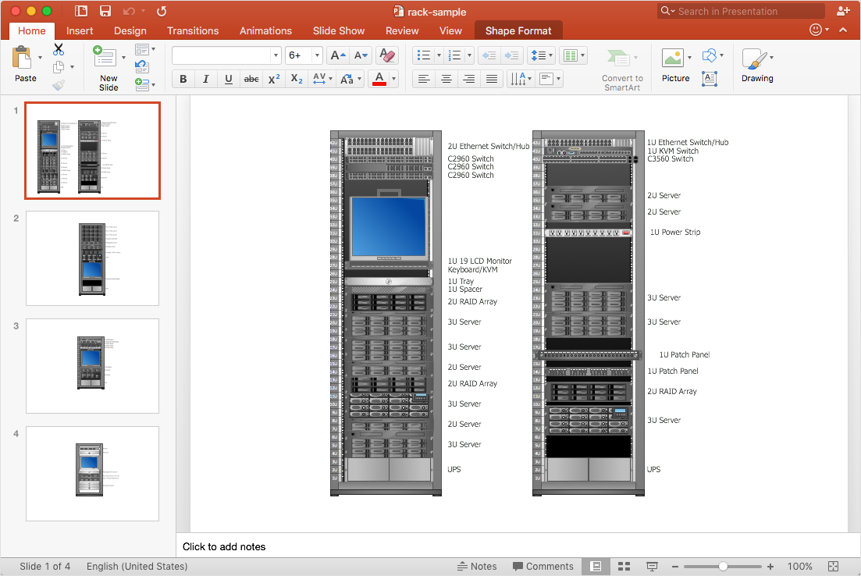Select the slide 3 thumbnail
861x576 pixels.
(92, 365)
